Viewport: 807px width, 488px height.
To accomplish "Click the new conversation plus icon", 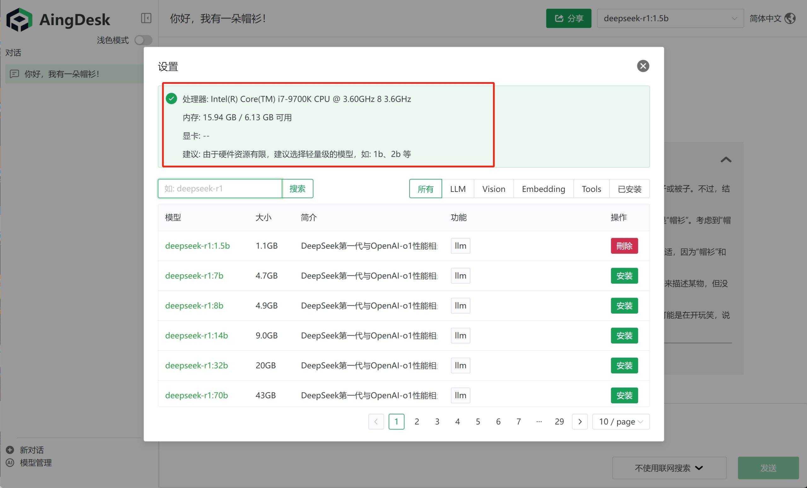I will point(10,450).
